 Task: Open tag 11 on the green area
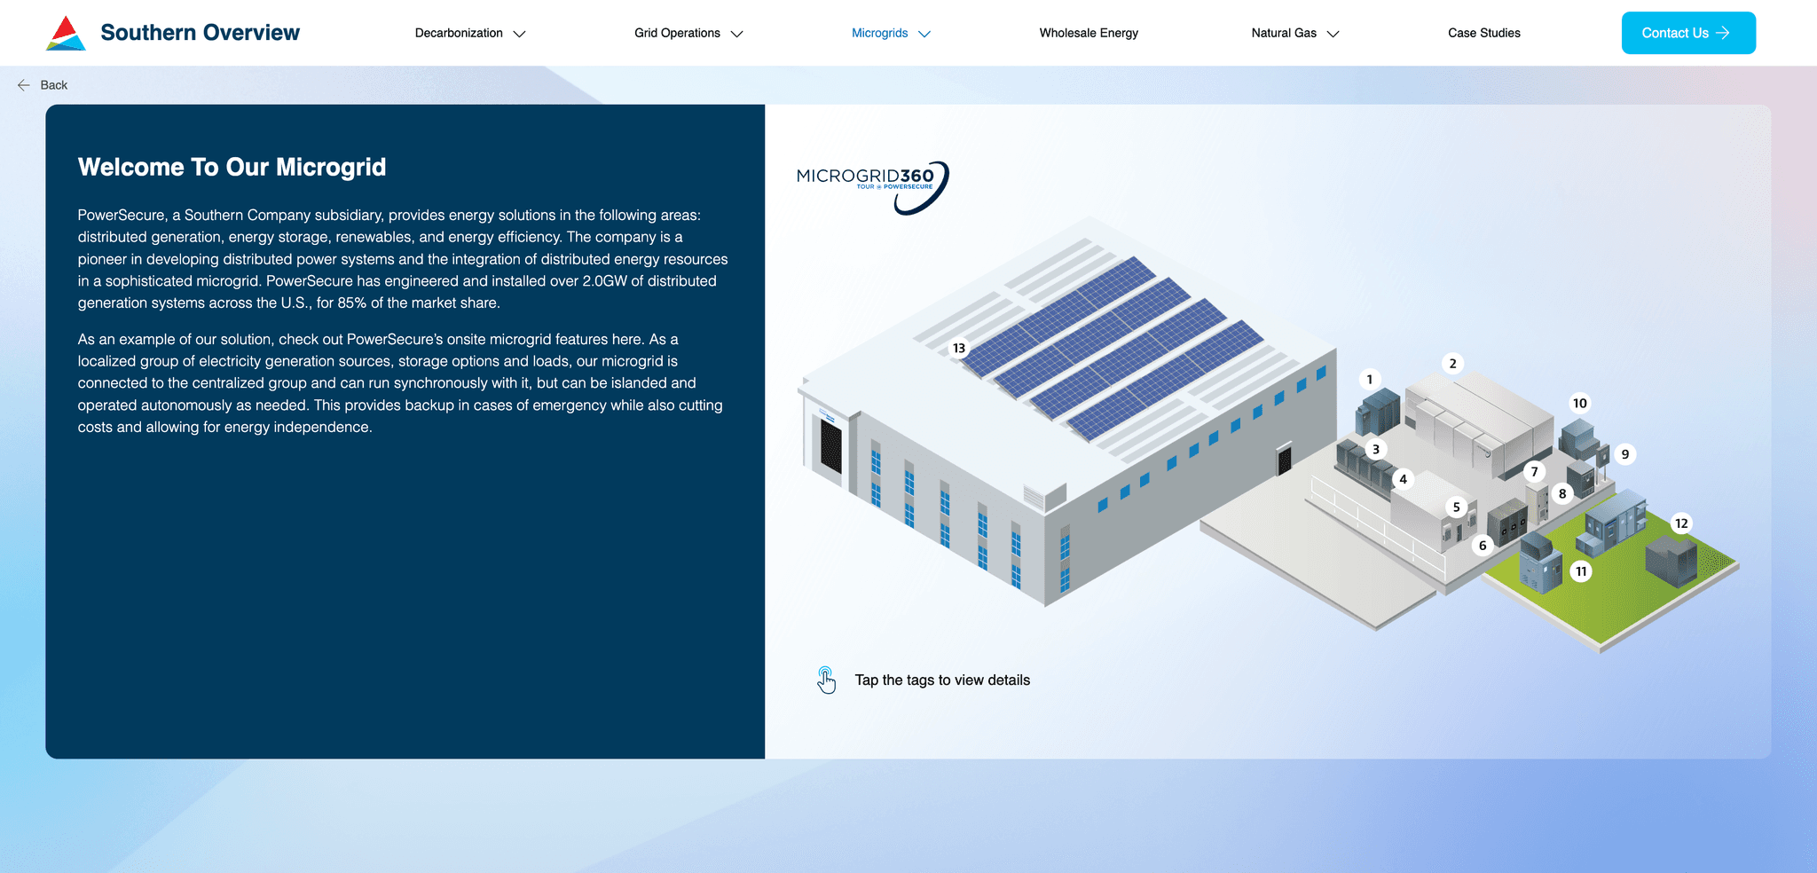click(1581, 571)
